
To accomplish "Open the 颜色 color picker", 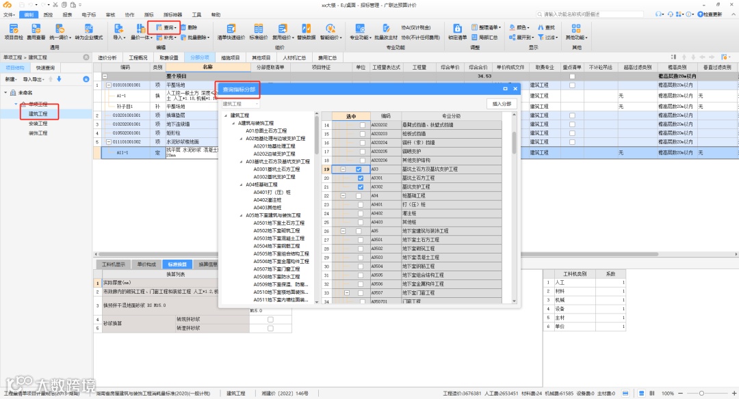I will pyautogui.click(x=519, y=27).
